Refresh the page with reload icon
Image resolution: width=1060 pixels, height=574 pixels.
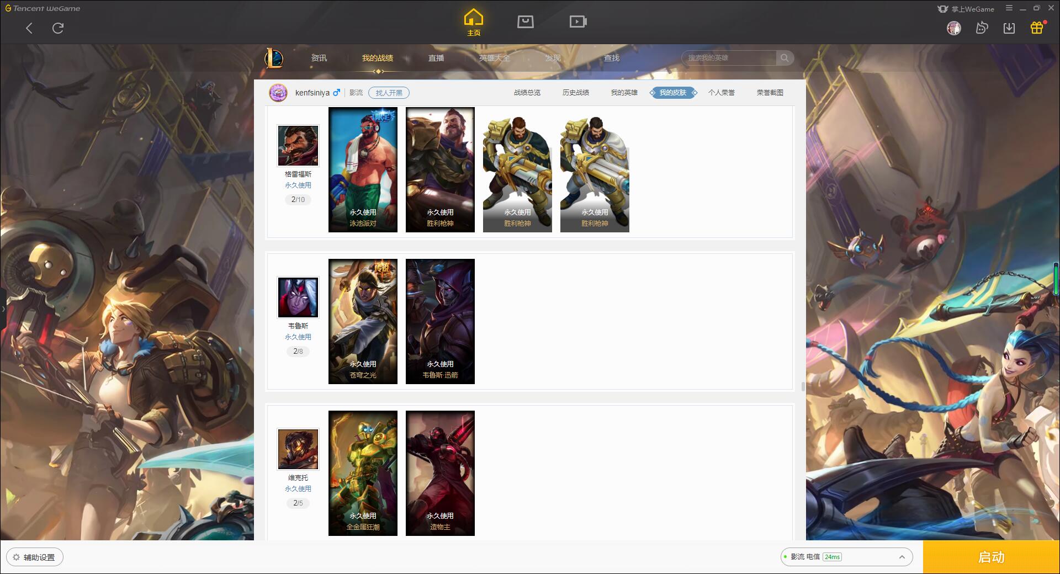point(58,28)
